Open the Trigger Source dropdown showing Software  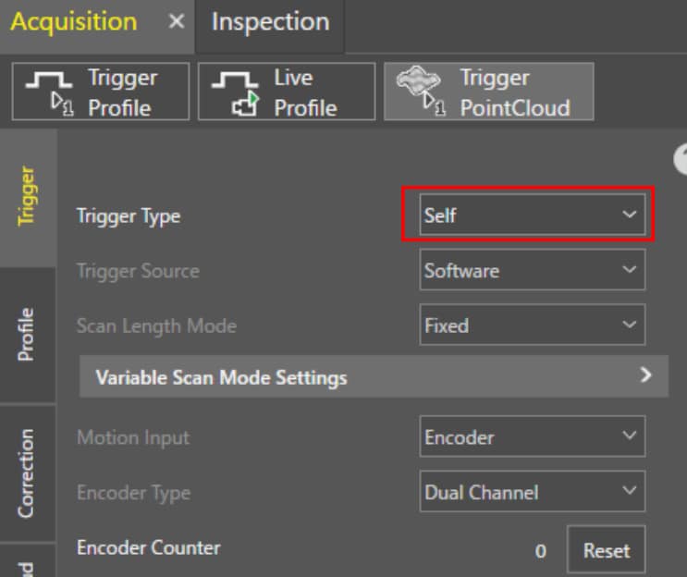pyautogui.click(x=532, y=270)
